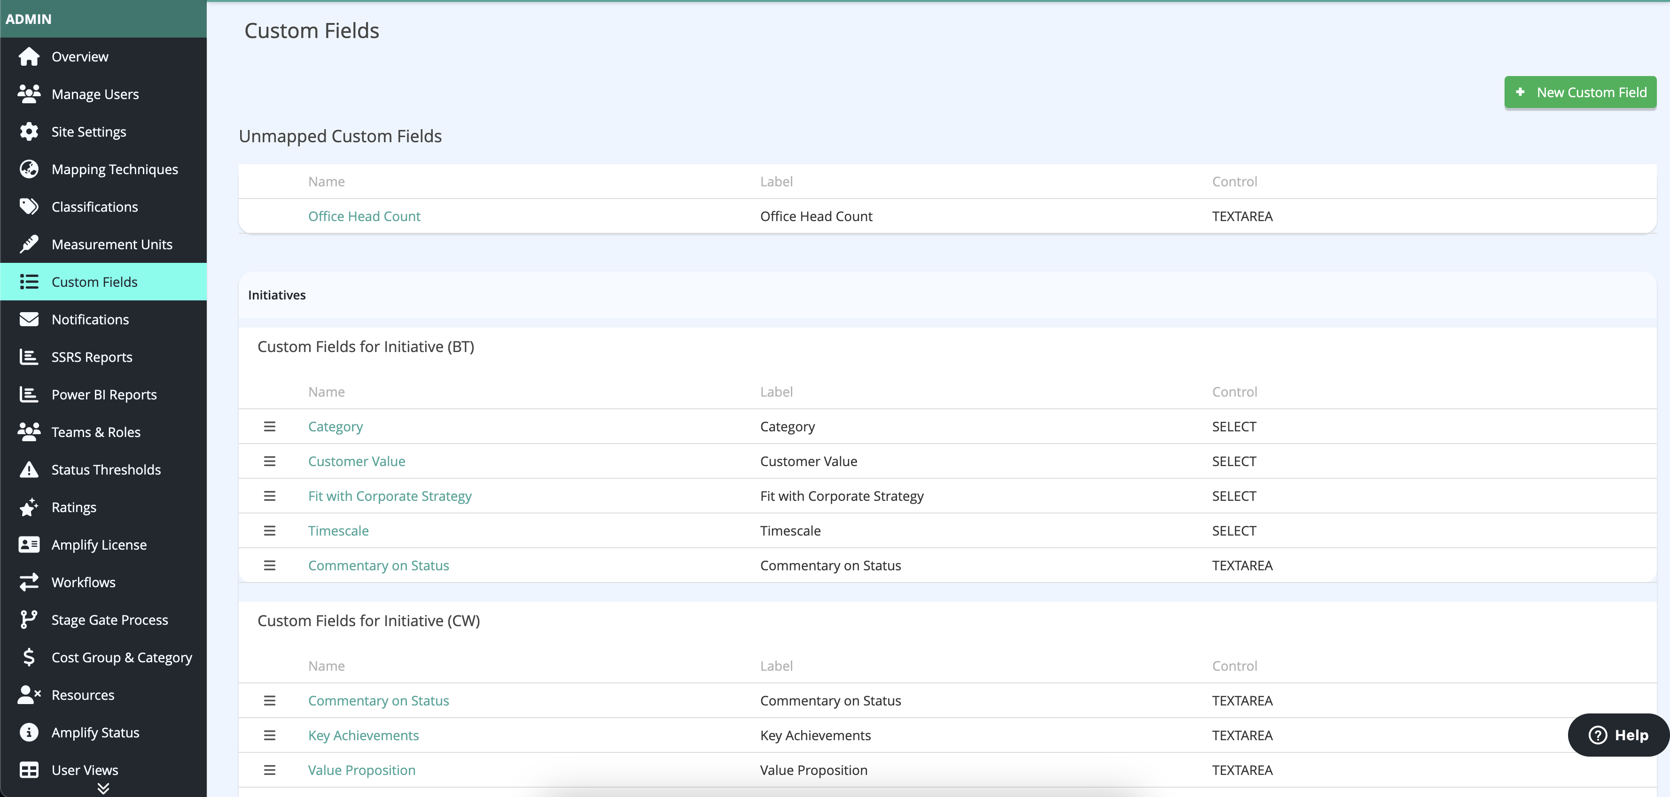Grab the reorder handle for Category row
The height and width of the screenshot is (797, 1670).
270,427
